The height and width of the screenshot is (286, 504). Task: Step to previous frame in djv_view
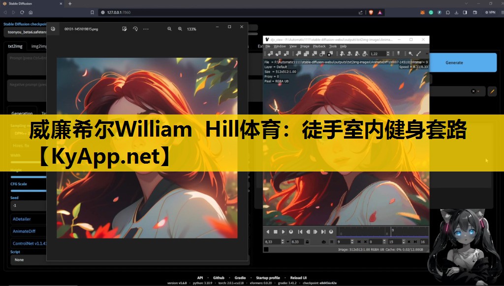coord(308,232)
